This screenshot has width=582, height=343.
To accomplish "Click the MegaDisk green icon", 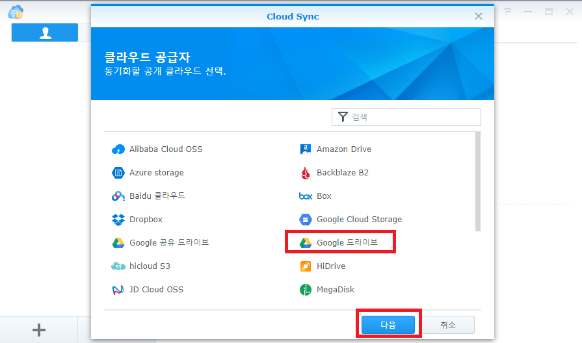I will point(306,290).
